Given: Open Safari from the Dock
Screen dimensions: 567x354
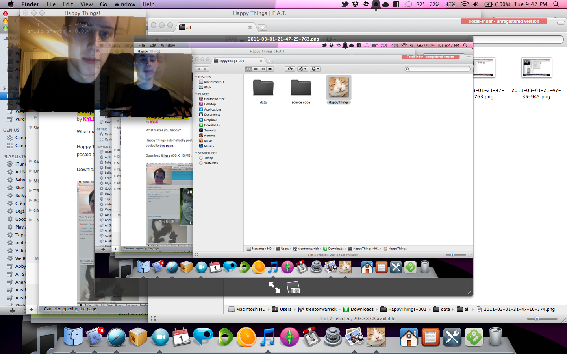Looking at the screenshot, I should (x=117, y=337).
